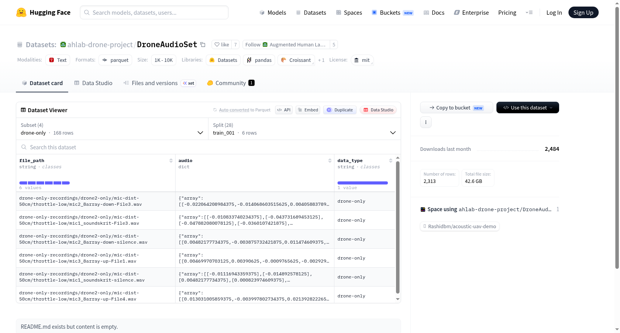
Task: Select row mic2_8array-down-silence.wav
Action: [x=206, y=239]
